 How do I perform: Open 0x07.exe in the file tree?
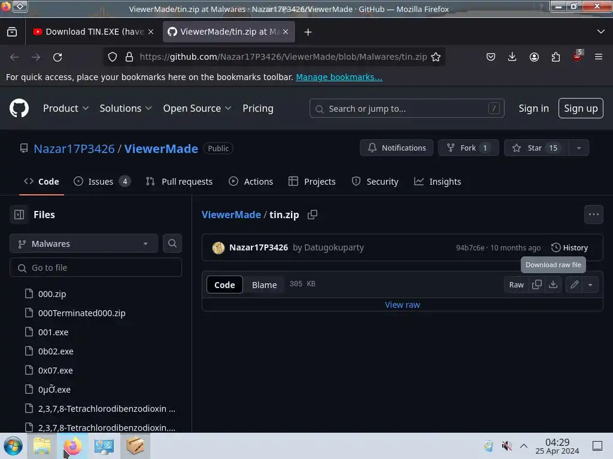click(56, 371)
